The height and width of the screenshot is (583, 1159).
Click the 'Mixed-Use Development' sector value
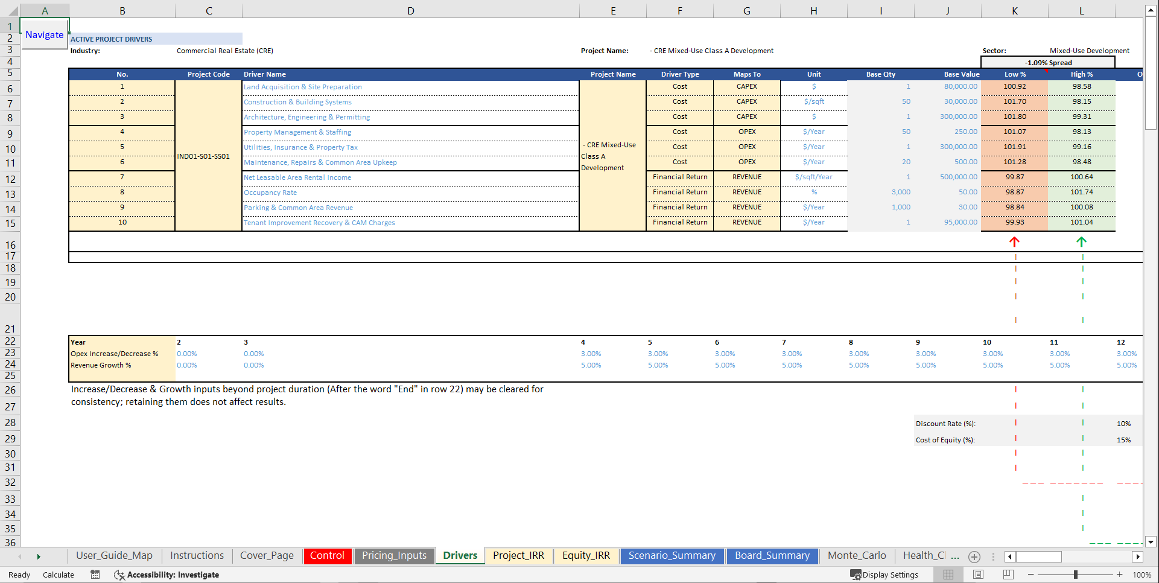[x=1090, y=51]
